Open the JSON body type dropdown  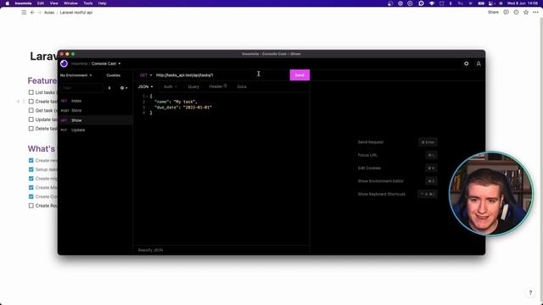(145, 86)
